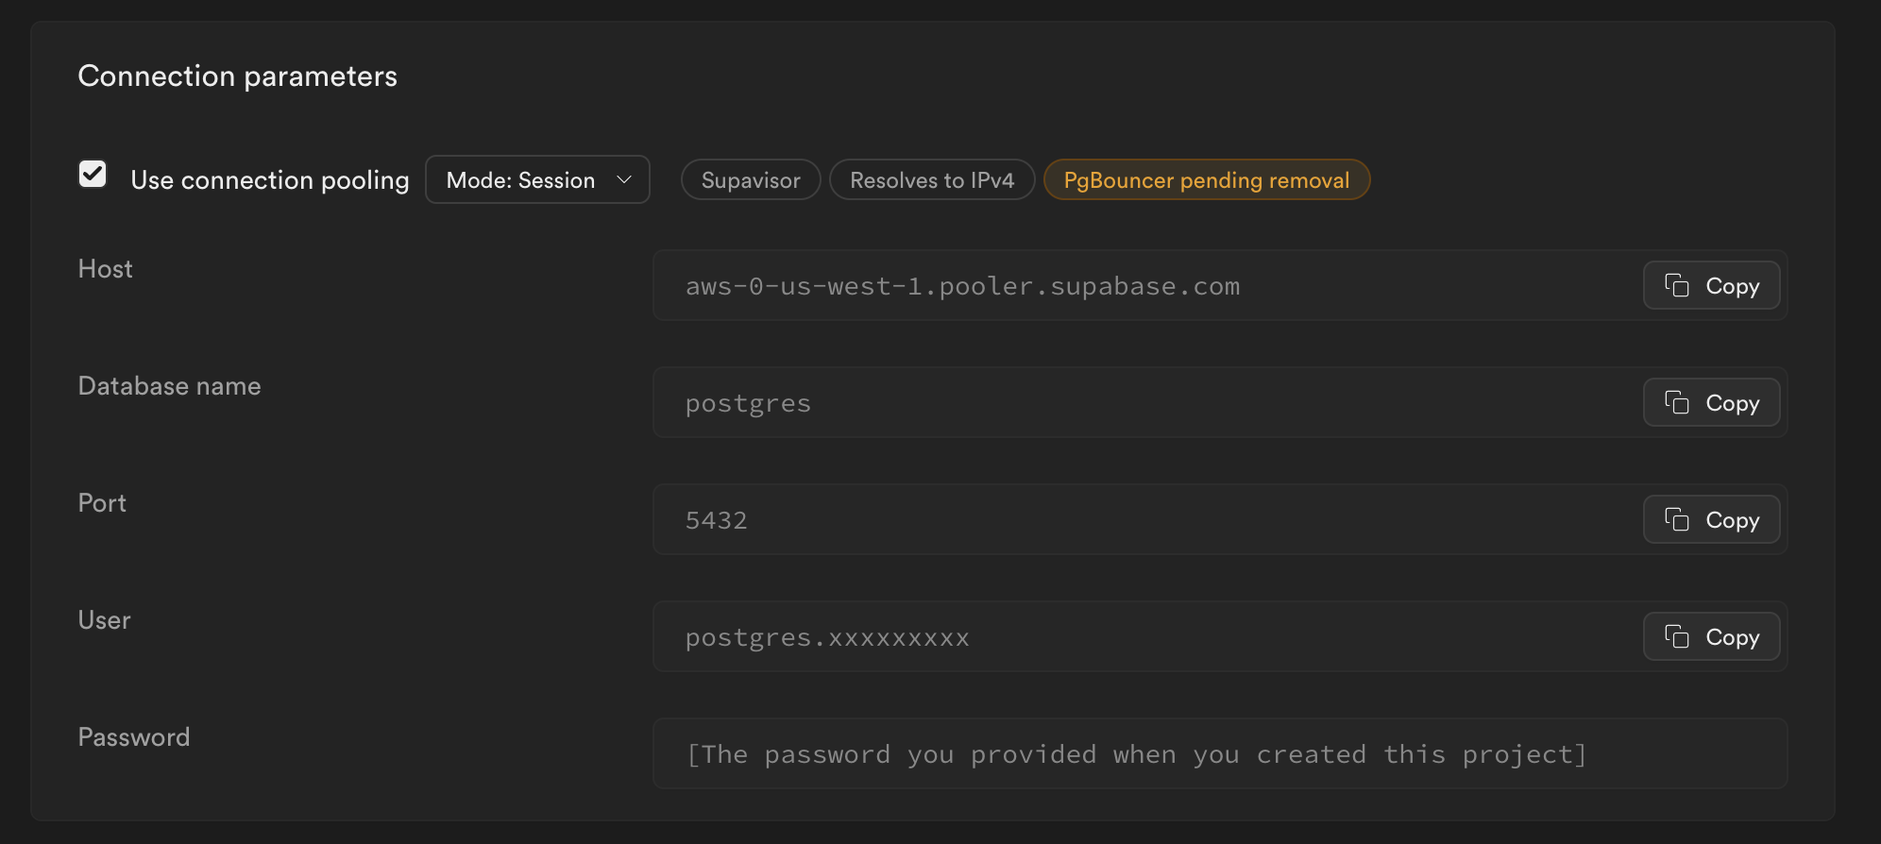Image resolution: width=1881 pixels, height=844 pixels.
Task: Click the PgBouncer pending removal badge
Action: coord(1207,179)
